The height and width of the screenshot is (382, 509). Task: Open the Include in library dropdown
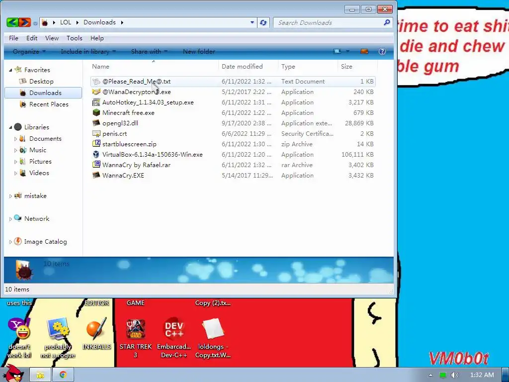click(88, 51)
